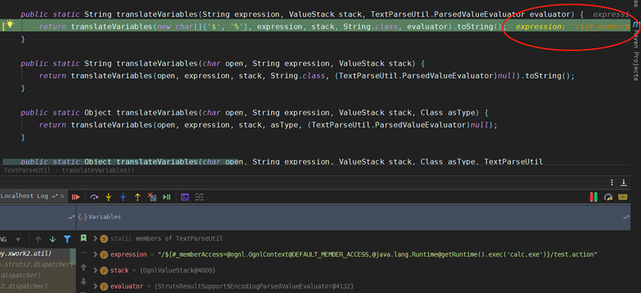Go to previous frame with gray up arrow
This screenshot has width=641, height=293.
click(38, 239)
